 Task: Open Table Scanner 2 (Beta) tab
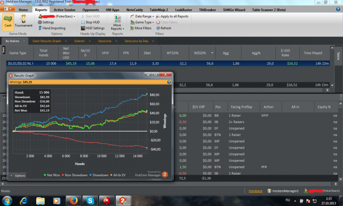tap(269, 10)
